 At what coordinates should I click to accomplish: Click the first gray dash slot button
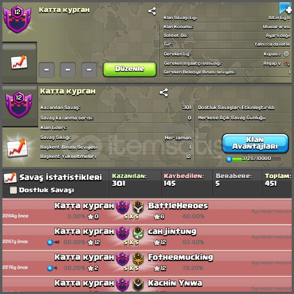(47, 70)
